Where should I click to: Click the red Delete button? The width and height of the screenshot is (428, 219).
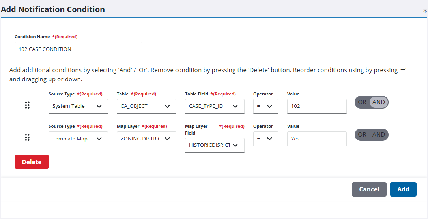[x=32, y=162]
